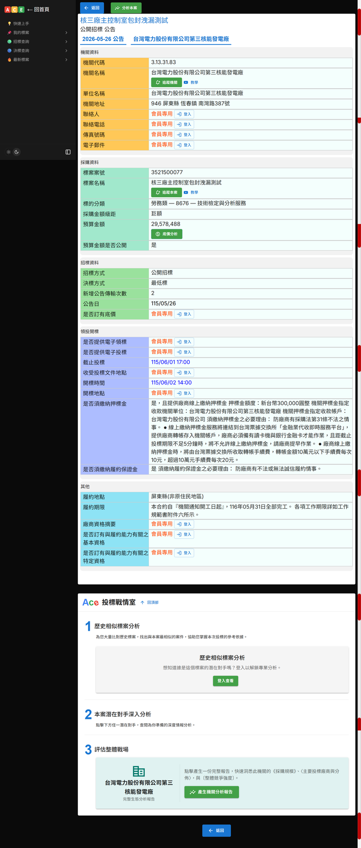Expand the 招標查詢 submenu chevron
361x848 pixels.
click(x=66, y=42)
